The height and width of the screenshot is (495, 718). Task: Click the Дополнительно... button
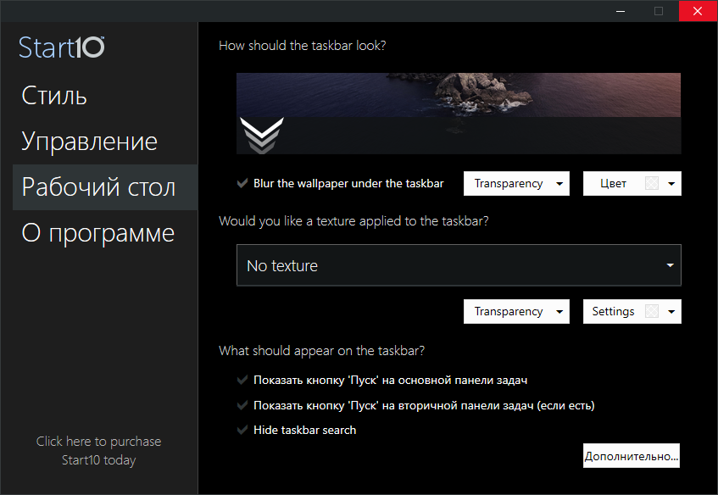click(632, 456)
